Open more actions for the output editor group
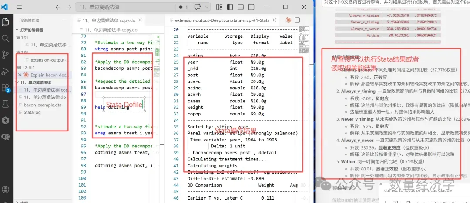Screen dimensions: 470x203 [x=305, y=20]
